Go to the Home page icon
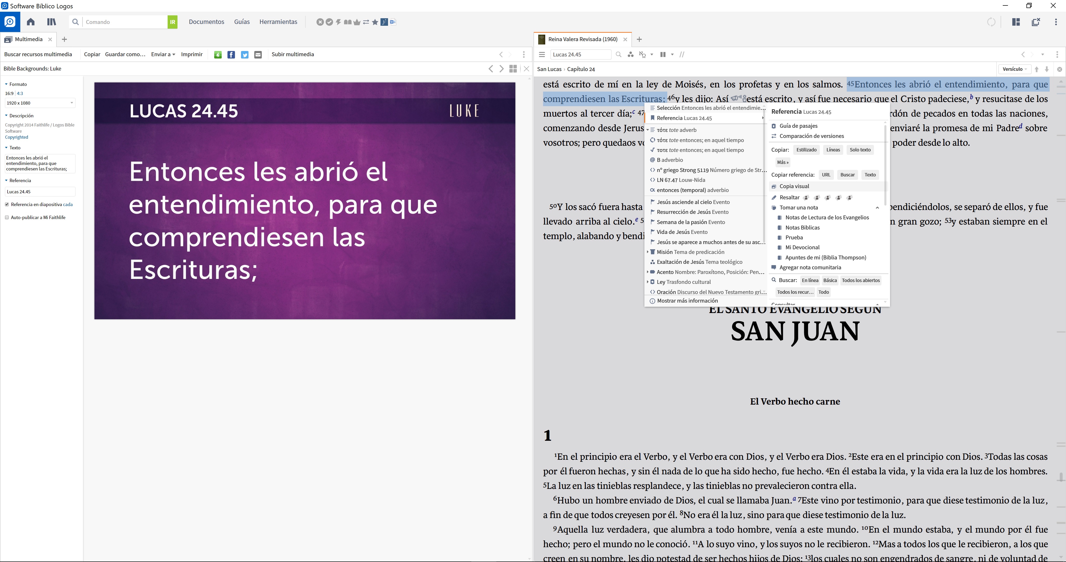Viewport: 1066px width, 562px height. tap(31, 22)
